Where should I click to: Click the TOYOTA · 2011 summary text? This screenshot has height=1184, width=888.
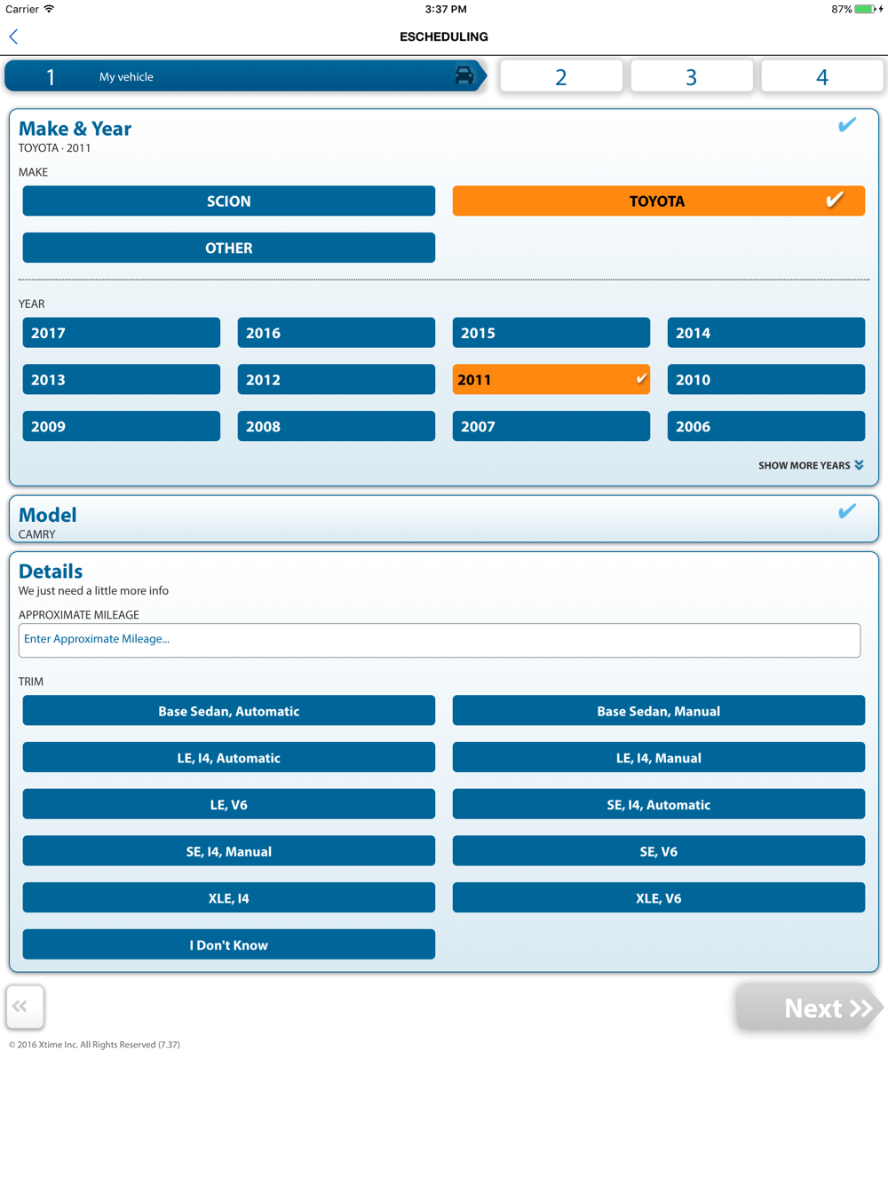click(x=54, y=148)
